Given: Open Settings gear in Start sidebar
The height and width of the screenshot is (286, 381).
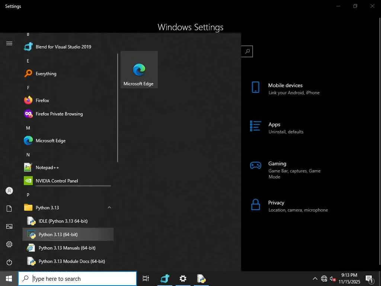Looking at the screenshot, I should 9,244.
